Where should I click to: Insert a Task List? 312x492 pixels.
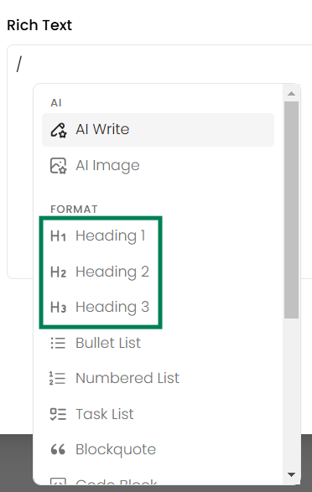pos(158,414)
